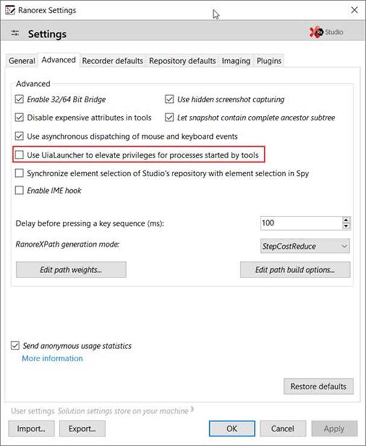Viewport: 366px width, 446px height.
Task: Click the key sequence delay input field
Action: pyautogui.click(x=300, y=223)
